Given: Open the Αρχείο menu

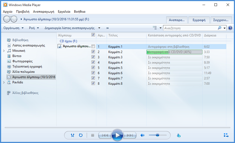Looking at the screenshot, I should (8, 12).
